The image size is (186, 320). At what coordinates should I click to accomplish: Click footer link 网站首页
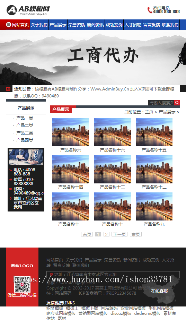(x=55, y=260)
